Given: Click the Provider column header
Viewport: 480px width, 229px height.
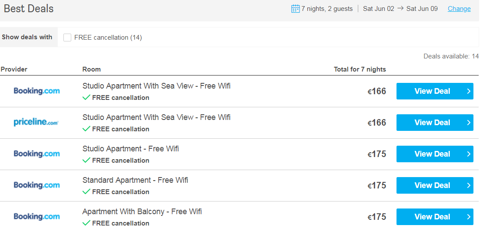Looking at the screenshot, I should coord(14,69).
